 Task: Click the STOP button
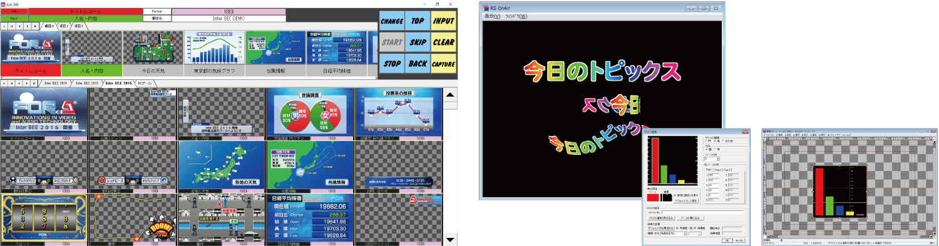point(392,64)
